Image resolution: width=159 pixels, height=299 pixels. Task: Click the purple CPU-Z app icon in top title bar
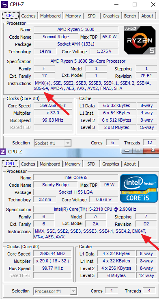[x=4, y=4]
